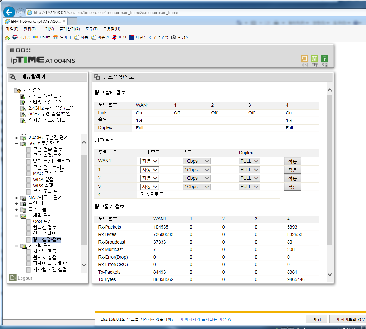This screenshot has width=366, height=329.
Task: Close the EFM Networks ipTIME tab
Action: 64,21
